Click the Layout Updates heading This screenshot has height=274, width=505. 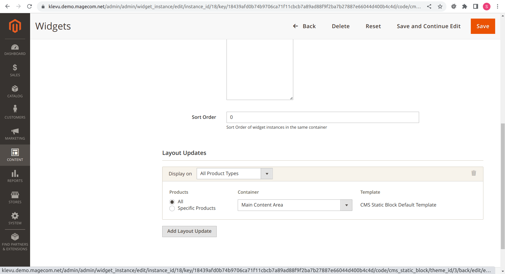[x=184, y=153]
